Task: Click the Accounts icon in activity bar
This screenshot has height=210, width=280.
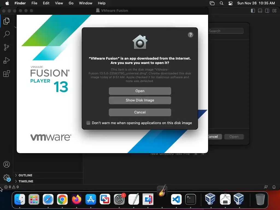Action: (7, 164)
